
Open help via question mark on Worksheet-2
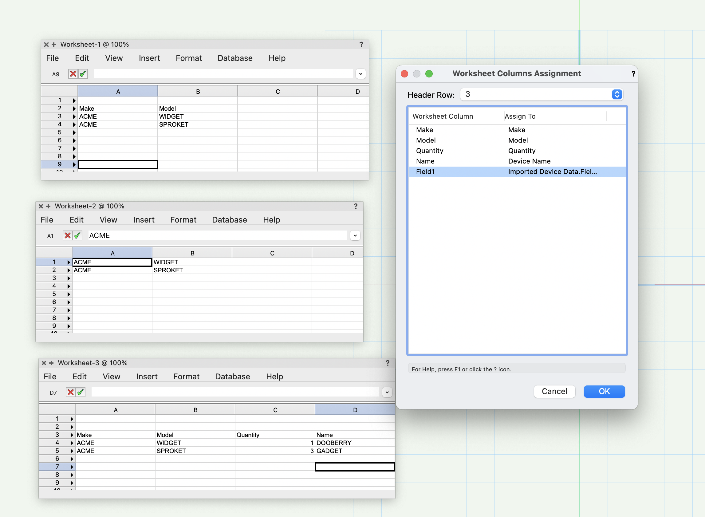point(356,206)
